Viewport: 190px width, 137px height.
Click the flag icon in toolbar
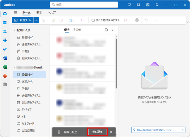click(126, 20)
